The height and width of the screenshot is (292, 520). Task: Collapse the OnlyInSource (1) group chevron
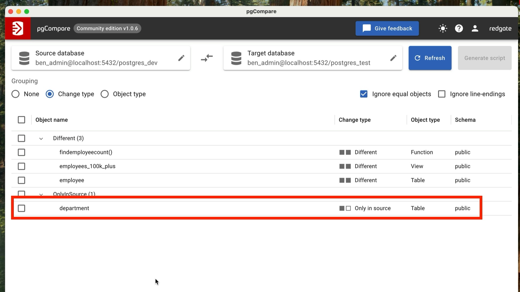click(x=41, y=194)
